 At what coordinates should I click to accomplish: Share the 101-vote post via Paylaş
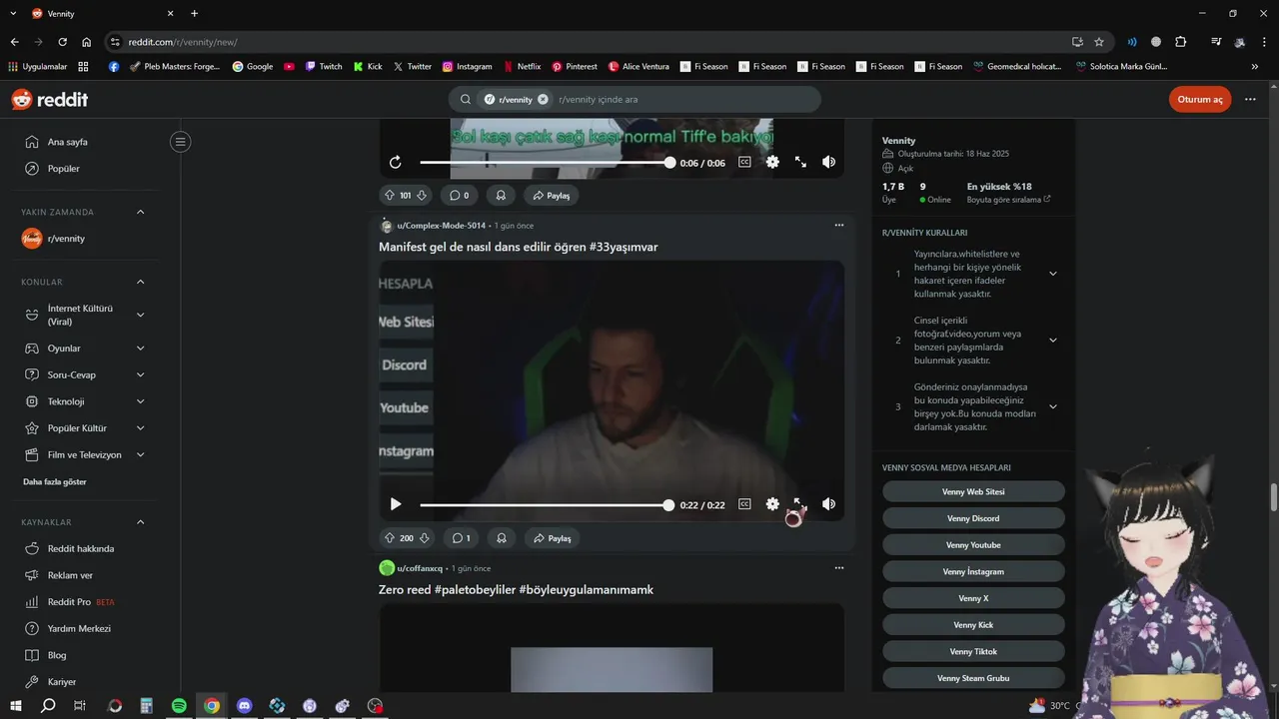click(x=552, y=196)
